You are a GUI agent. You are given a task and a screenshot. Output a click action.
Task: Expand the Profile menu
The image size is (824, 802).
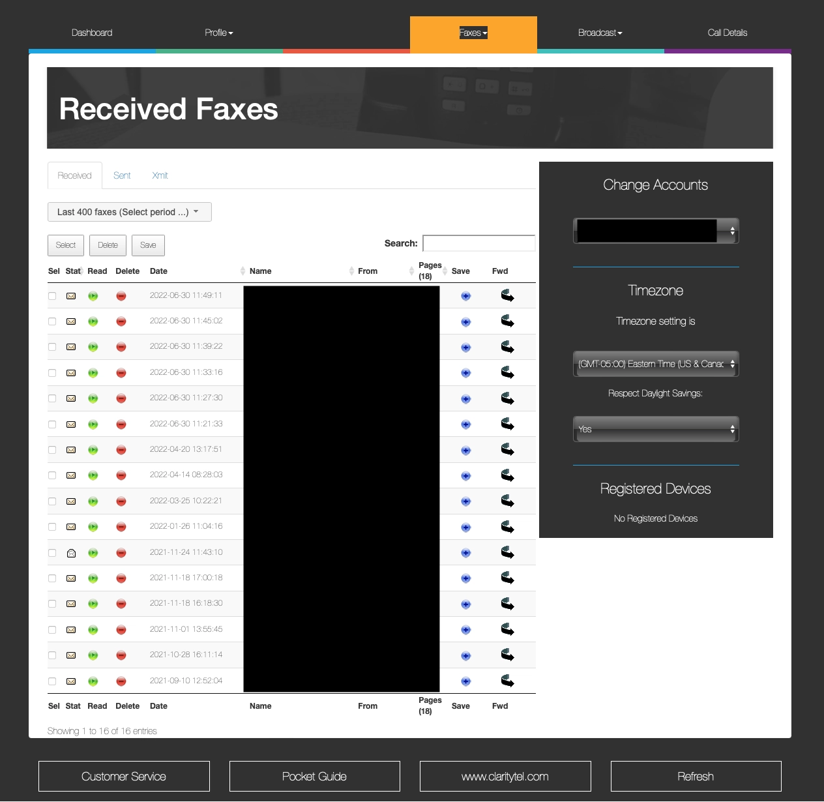point(219,33)
